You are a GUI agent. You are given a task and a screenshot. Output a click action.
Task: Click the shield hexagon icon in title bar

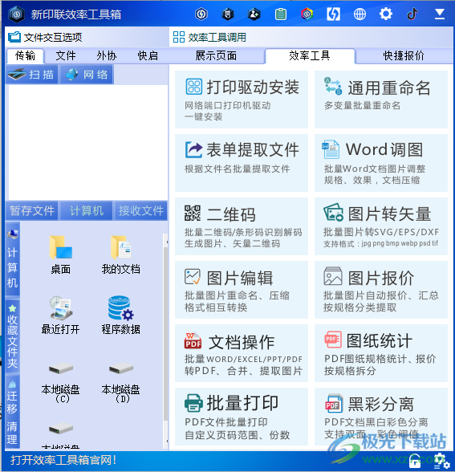coord(228,14)
